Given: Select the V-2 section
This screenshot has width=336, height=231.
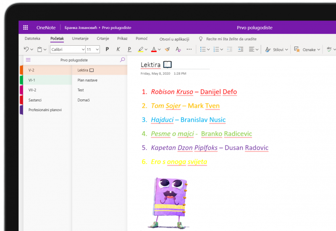Looking at the screenshot, I should tap(47, 70).
